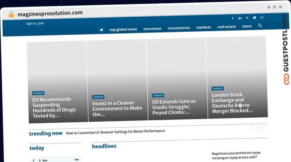The image size is (291, 162).
Task: Open search with the magnifier icon
Action: point(260,26)
